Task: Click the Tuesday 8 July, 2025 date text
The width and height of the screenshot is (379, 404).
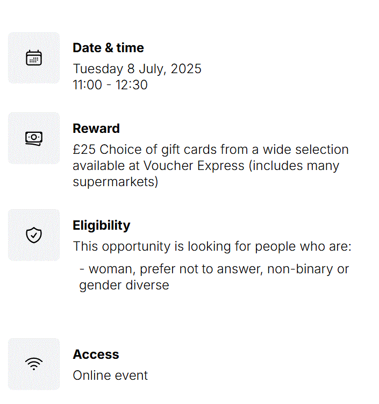Action: (x=137, y=69)
